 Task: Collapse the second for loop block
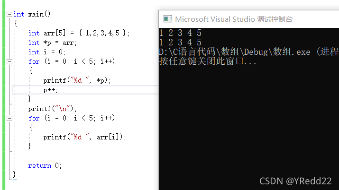click(x=9, y=118)
